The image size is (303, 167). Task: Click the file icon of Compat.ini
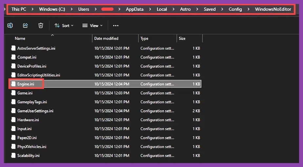[x=13, y=57]
